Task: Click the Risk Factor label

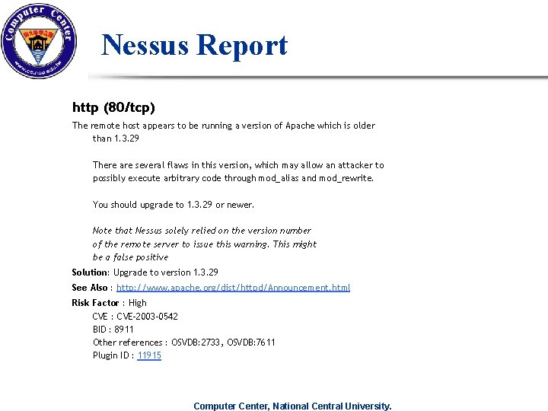Action: click(x=95, y=303)
